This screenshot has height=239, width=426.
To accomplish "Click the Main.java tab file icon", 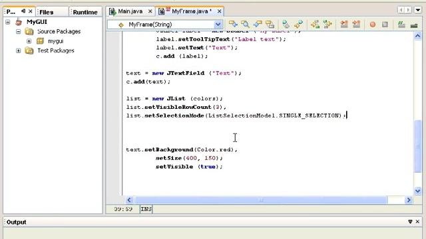I will click(x=112, y=11).
